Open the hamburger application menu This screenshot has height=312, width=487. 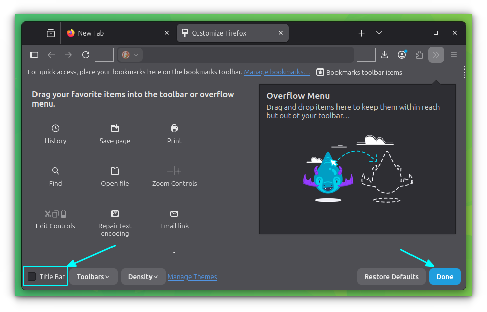pos(454,55)
